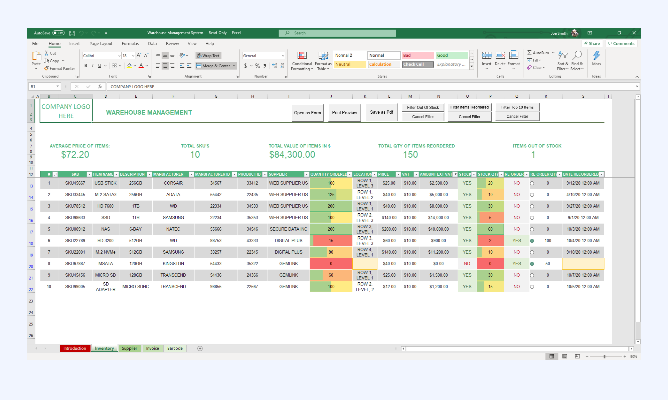The height and width of the screenshot is (400, 668).
Task: Open the PRICE column filter dropdown
Action: click(398, 174)
